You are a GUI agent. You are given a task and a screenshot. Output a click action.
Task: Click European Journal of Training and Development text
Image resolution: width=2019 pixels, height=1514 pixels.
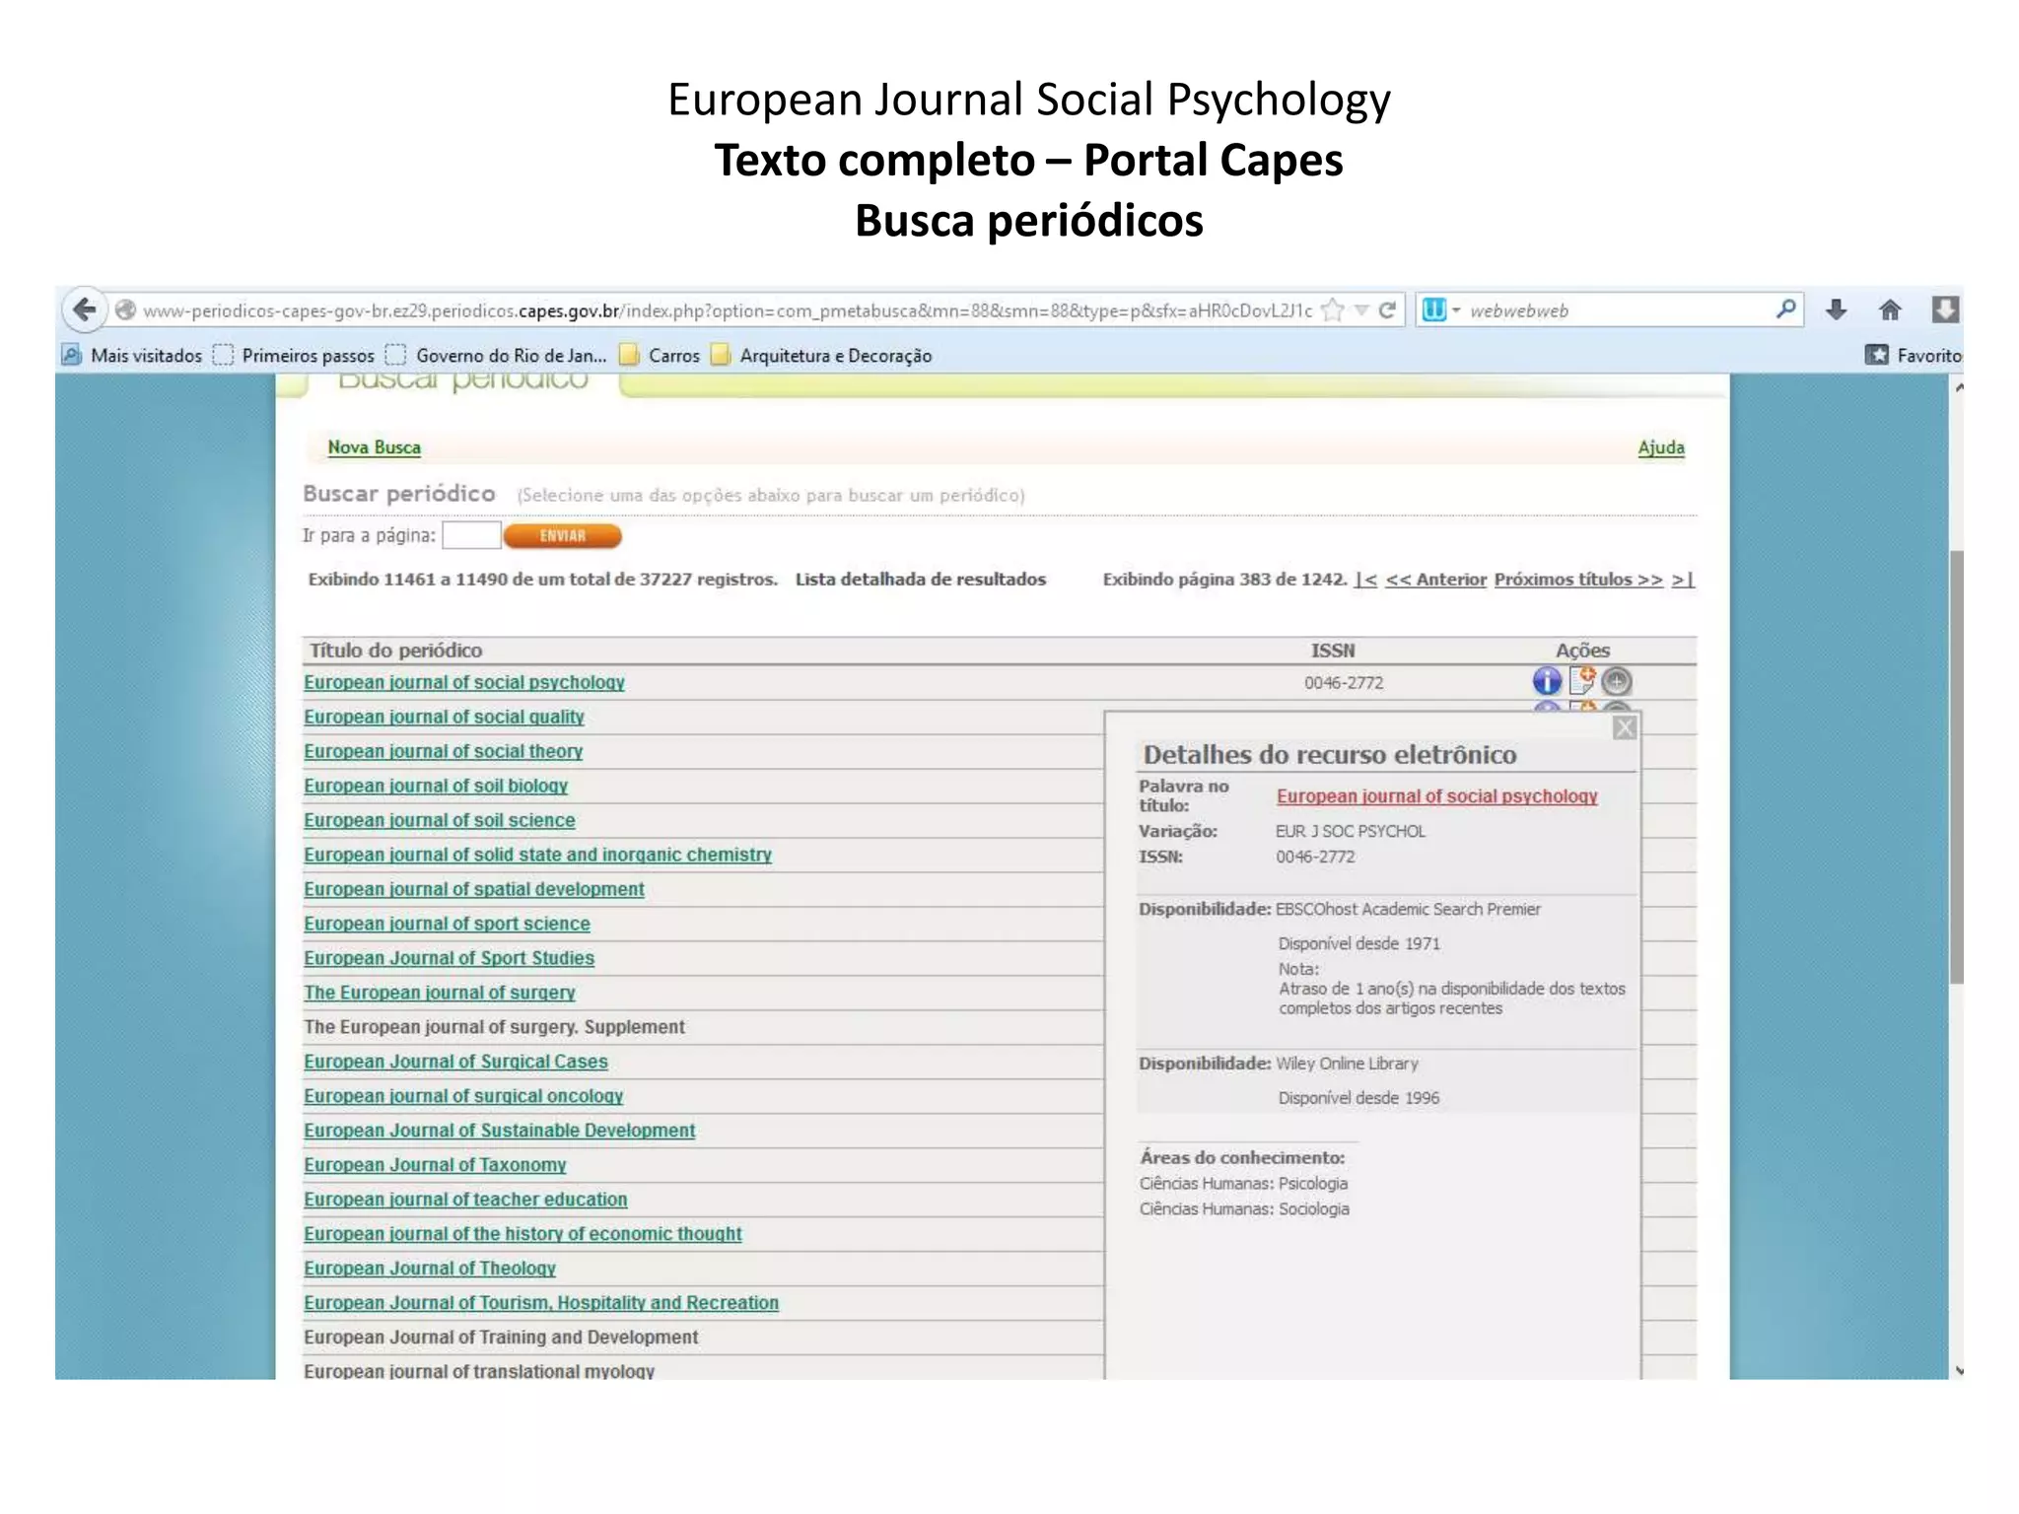coord(501,1339)
